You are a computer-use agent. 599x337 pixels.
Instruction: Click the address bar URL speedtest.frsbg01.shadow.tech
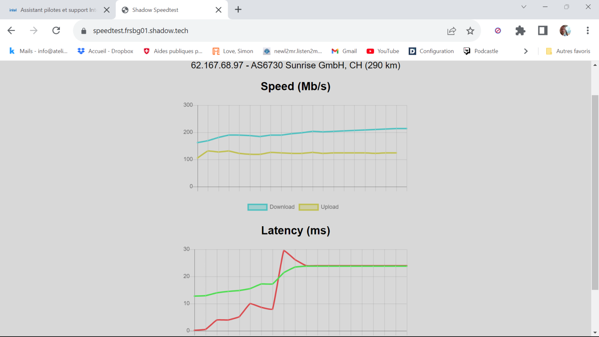point(141,31)
